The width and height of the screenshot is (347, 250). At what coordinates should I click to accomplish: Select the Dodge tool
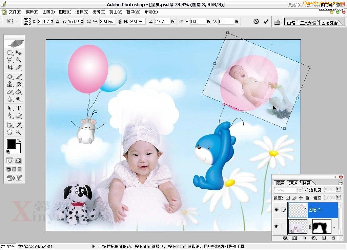click(x=19, y=99)
